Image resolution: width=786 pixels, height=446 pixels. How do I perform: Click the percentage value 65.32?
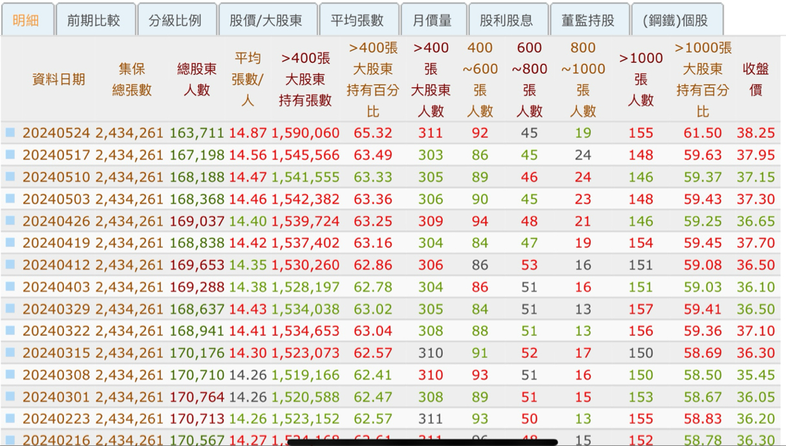point(373,133)
